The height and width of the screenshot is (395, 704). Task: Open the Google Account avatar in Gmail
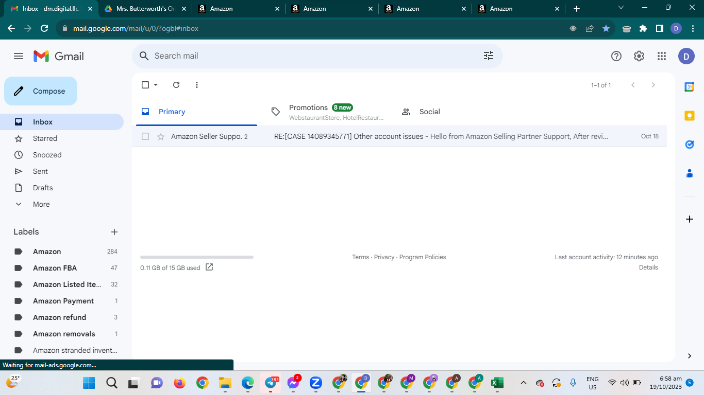coord(686,56)
